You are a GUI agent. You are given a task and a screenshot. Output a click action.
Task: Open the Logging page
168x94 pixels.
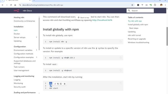click(17, 80)
